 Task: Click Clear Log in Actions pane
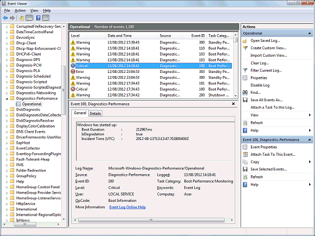click(259, 63)
